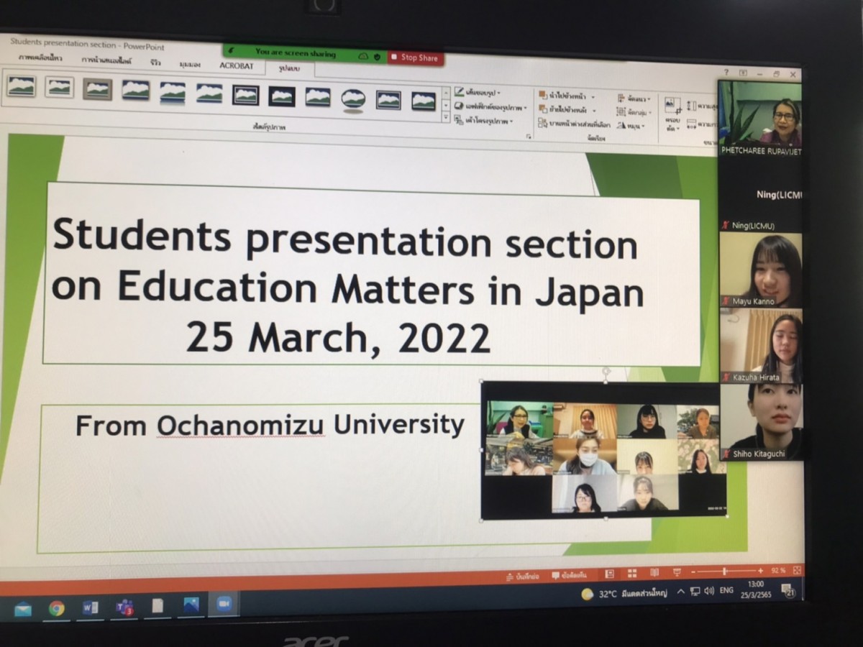The image size is (863, 647).
Task: Click the ENG input language indicator
Action: [726, 589]
